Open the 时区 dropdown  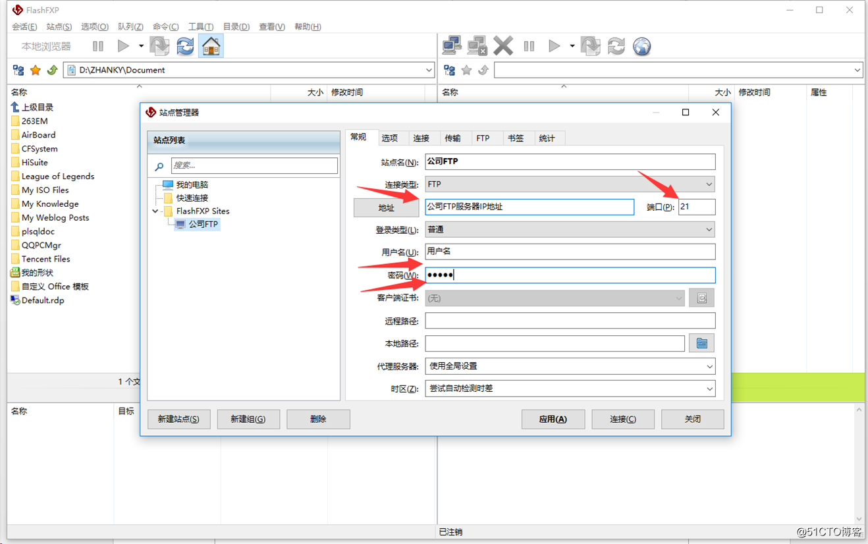570,389
